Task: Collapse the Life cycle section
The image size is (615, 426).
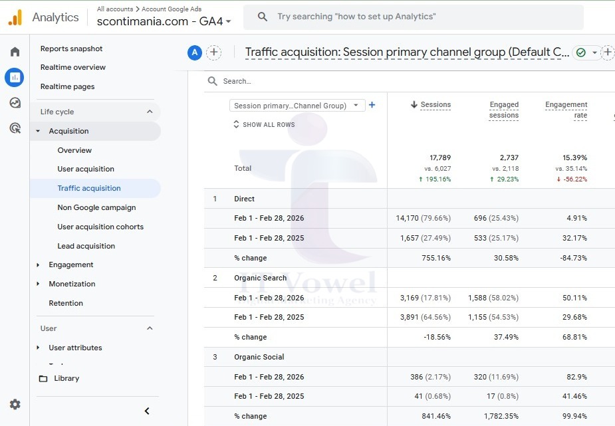Action: coord(150,112)
